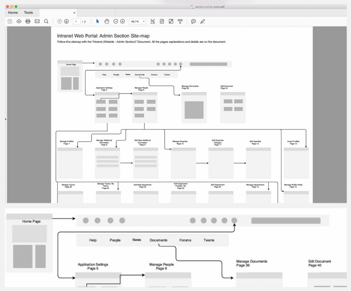This screenshot has height=291, width=351.
Task: Zoom out with the minus button
Action: click(116, 21)
